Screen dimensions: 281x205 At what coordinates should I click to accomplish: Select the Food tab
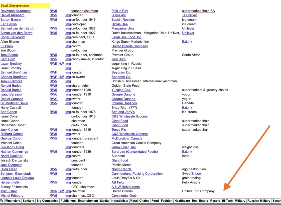[x=155, y=201]
